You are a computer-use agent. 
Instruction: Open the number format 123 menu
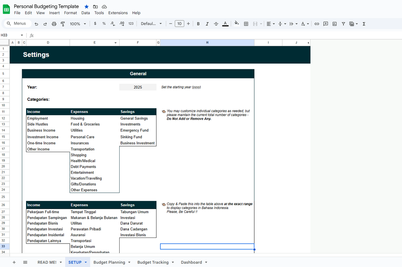[131, 24]
